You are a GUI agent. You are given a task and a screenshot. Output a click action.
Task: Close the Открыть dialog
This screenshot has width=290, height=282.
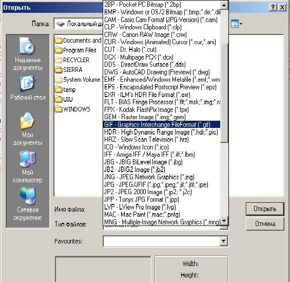[282, 7]
